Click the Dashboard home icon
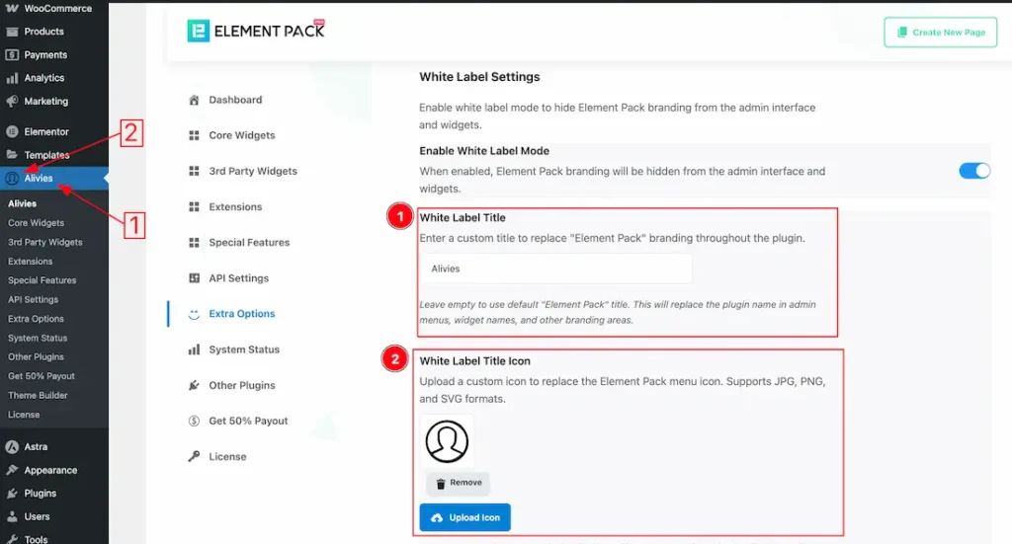The height and width of the screenshot is (544, 1012). tap(194, 100)
